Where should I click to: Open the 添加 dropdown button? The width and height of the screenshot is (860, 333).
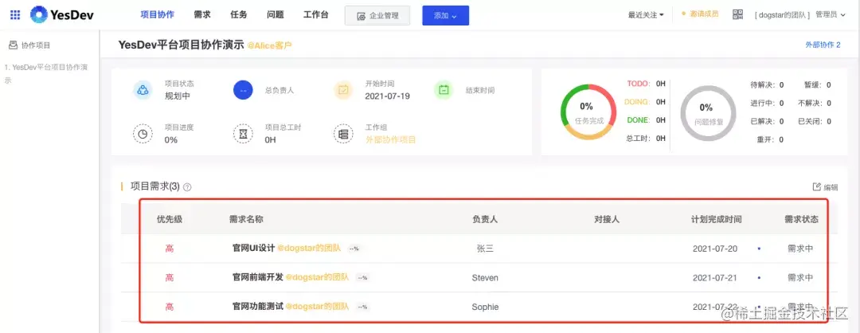[445, 15]
